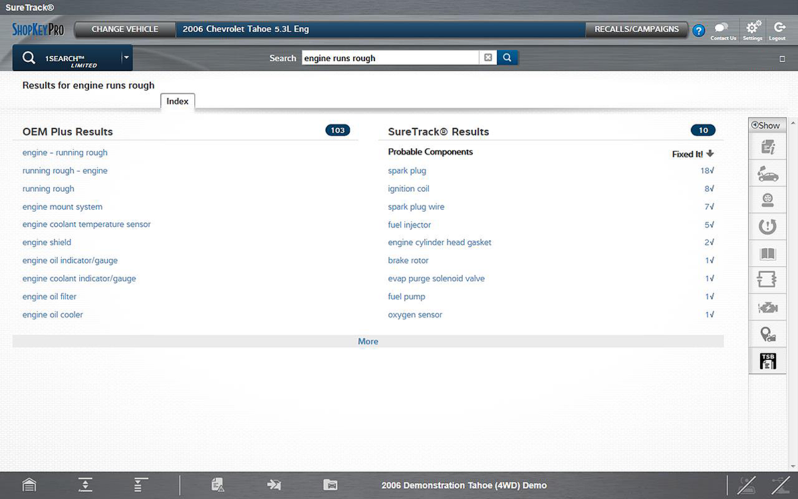Select the Index tab
The width and height of the screenshot is (798, 499).
coord(178,101)
